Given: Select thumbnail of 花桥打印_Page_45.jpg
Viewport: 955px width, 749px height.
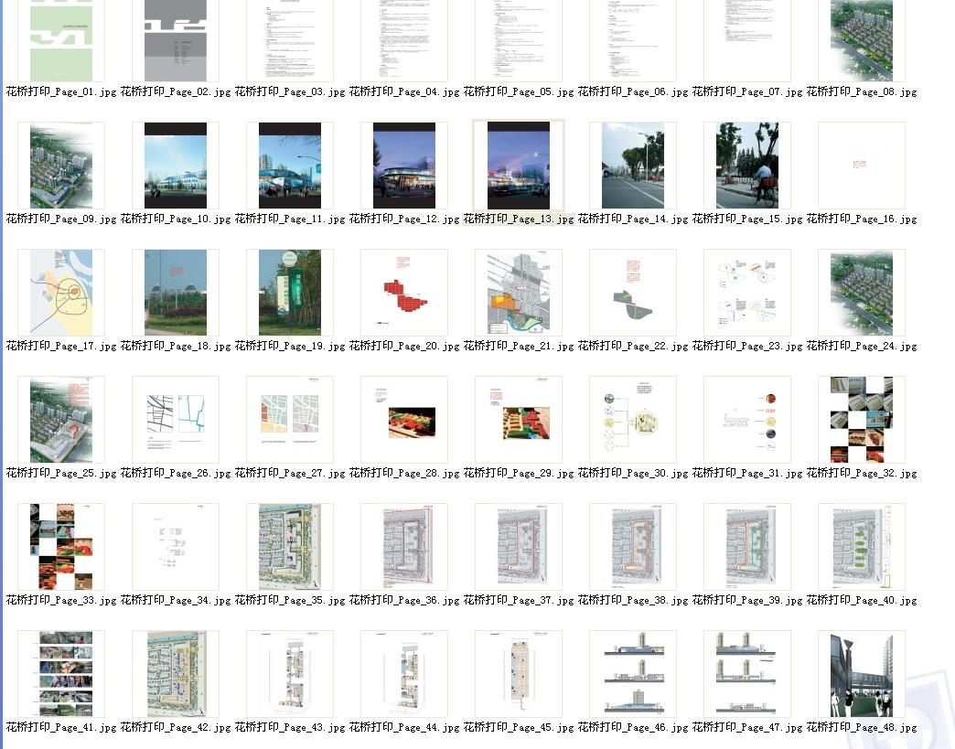Looking at the screenshot, I should pyautogui.click(x=519, y=674).
